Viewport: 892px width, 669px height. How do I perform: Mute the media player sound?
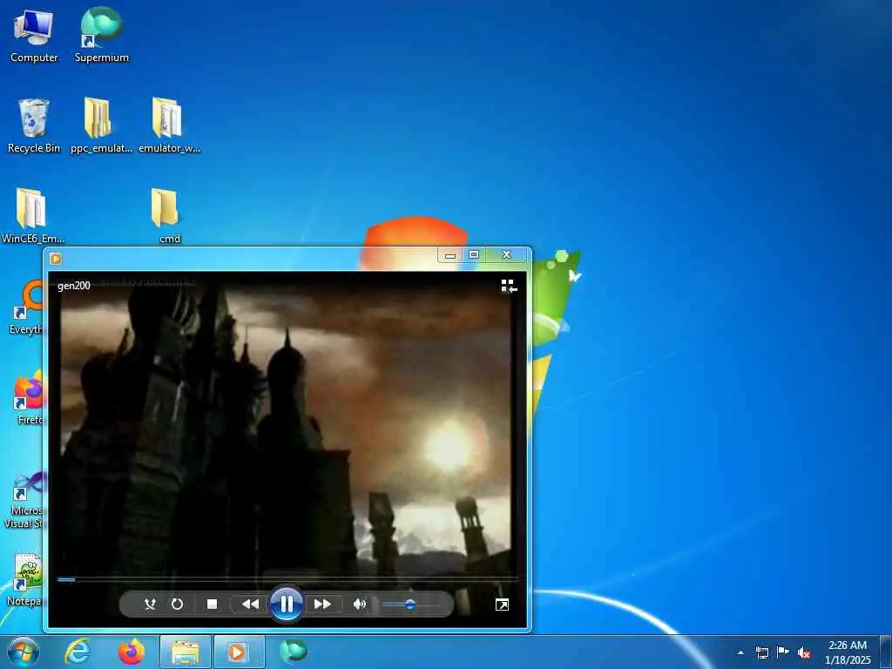[360, 605]
